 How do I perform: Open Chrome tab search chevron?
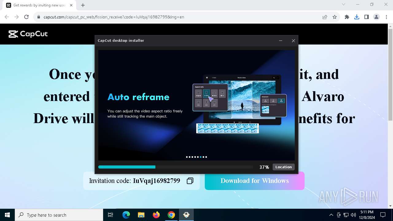pyautogui.click(x=344, y=4)
